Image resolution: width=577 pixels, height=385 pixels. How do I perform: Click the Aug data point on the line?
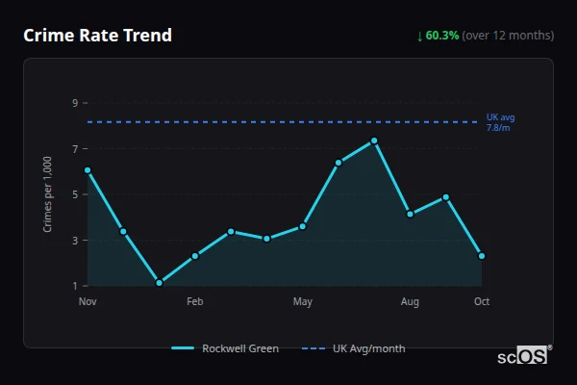(x=410, y=214)
